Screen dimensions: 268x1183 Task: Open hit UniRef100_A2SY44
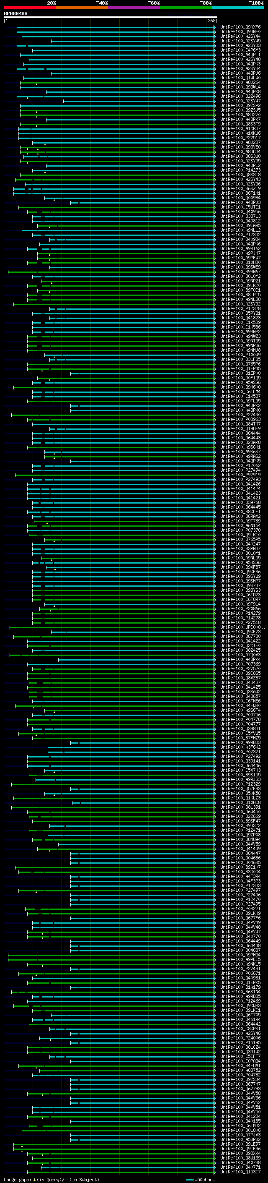[240, 36]
